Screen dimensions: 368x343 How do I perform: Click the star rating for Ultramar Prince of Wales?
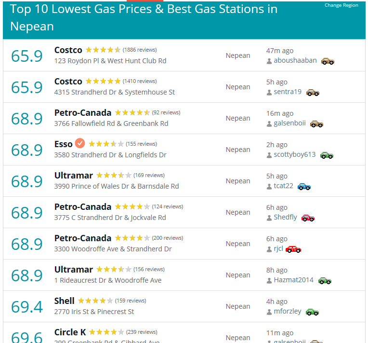click(114, 175)
